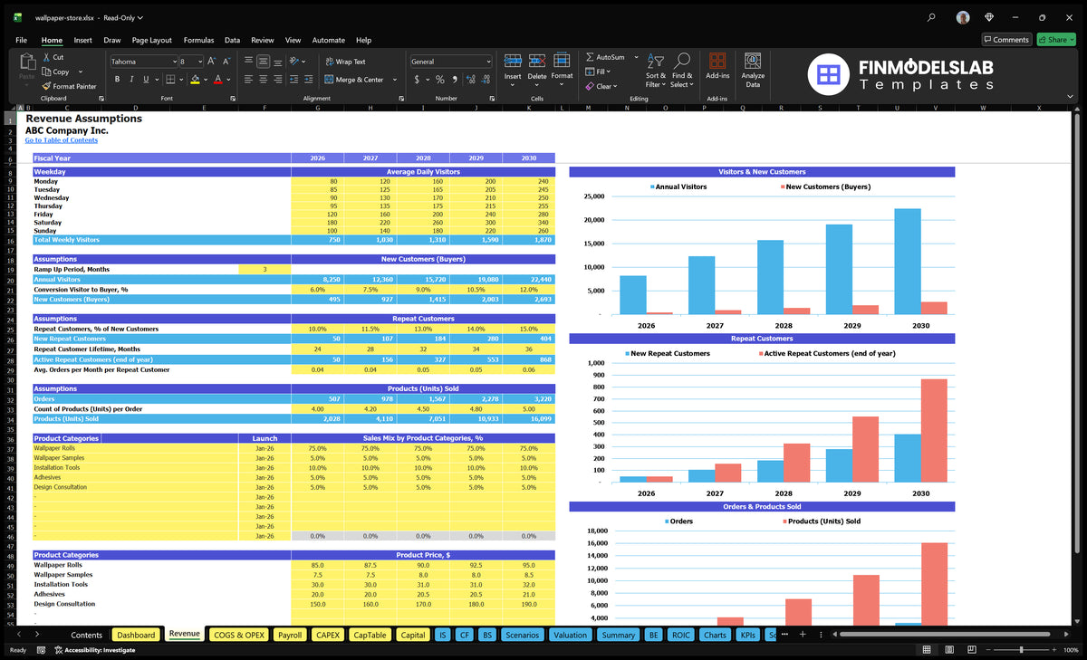Image resolution: width=1087 pixels, height=660 pixels.
Task: Apply red font color
Action: click(x=217, y=80)
